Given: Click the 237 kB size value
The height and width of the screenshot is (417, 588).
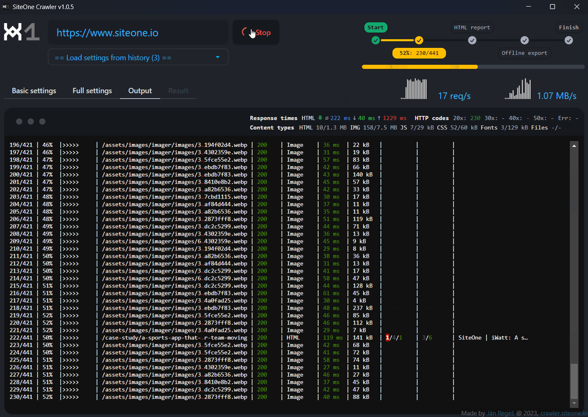Looking at the screenshot, I should [362, 308].
